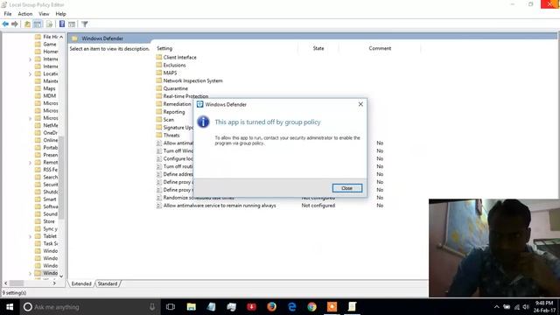Expand the Remot... tree node arrow
The image size is (560, 315).
tap(30, 163)
